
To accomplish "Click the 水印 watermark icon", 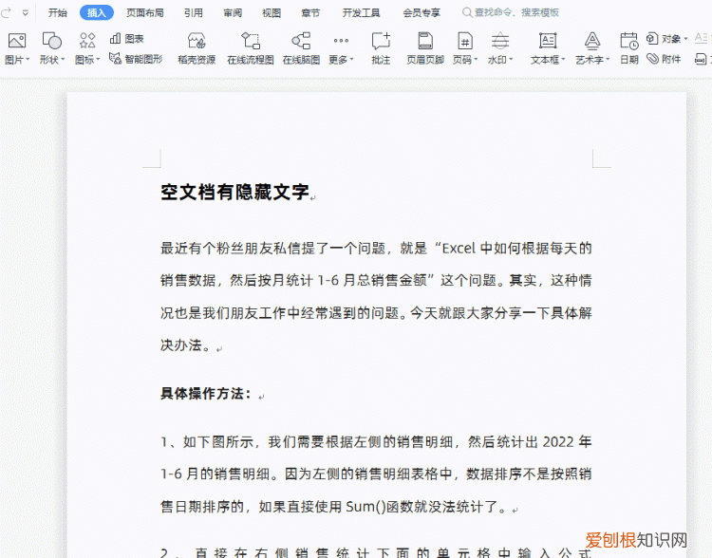I will pyautogui.click(x=500, y=41).
